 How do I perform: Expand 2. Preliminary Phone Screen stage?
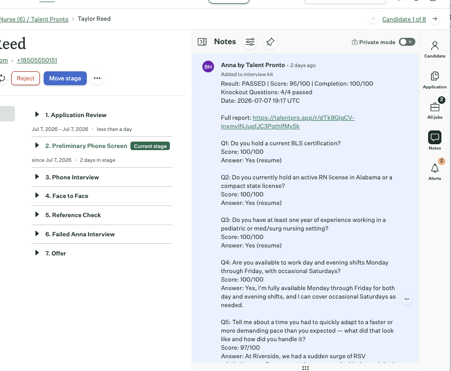[37, 145]
